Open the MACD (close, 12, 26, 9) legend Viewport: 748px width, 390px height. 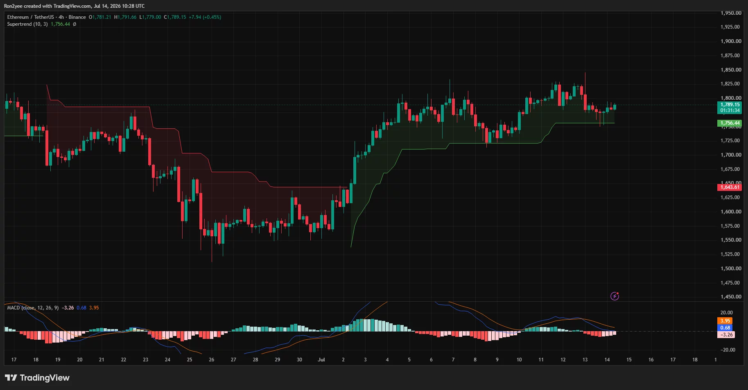pos(33,308)
